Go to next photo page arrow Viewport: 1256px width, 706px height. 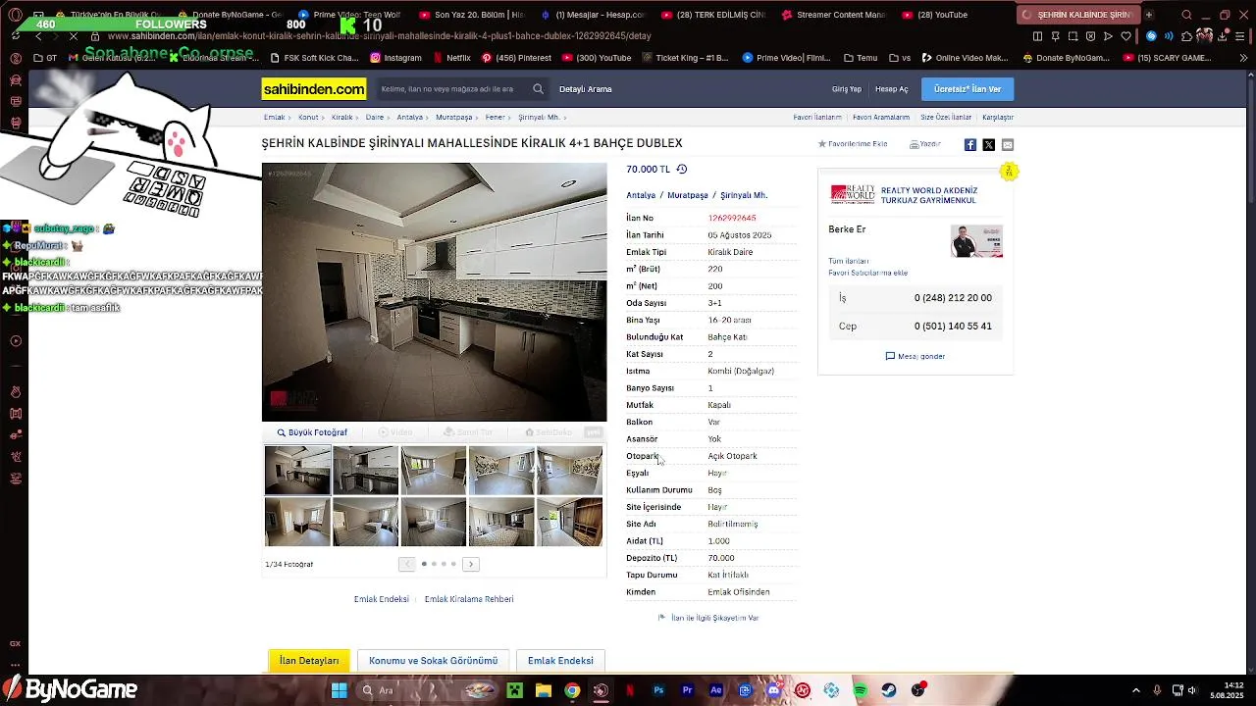tap(471, 564)
